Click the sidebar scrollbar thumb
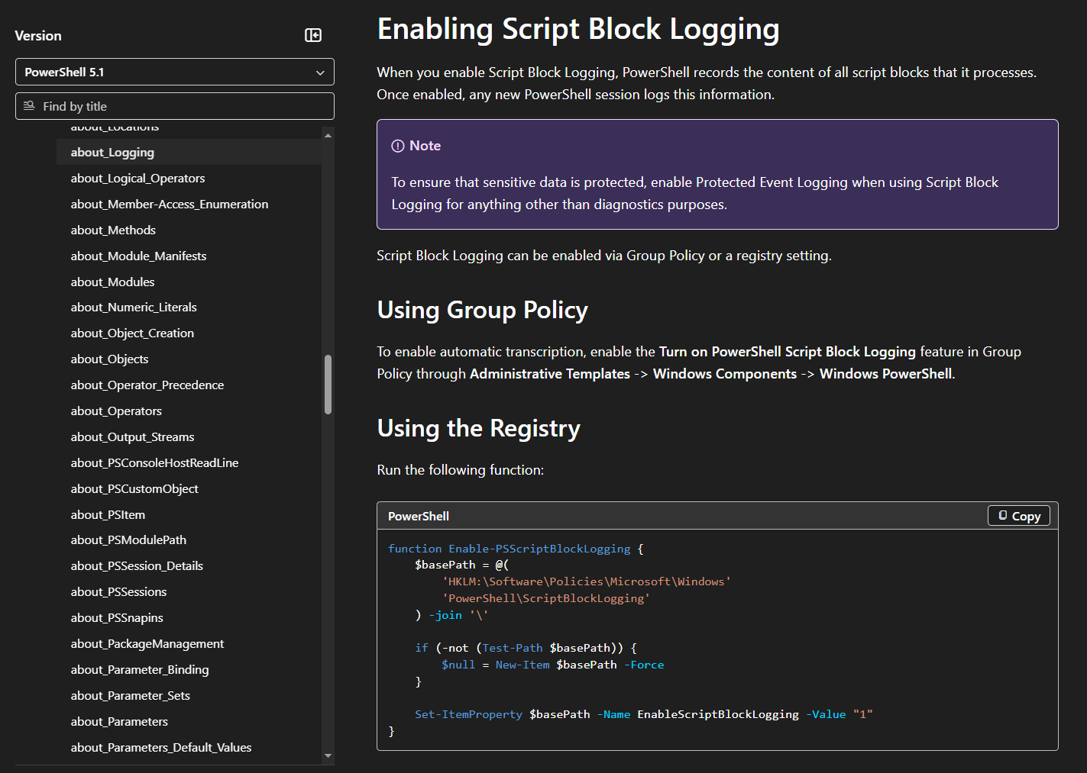The image size is (1087, 773). pos(328,385)
